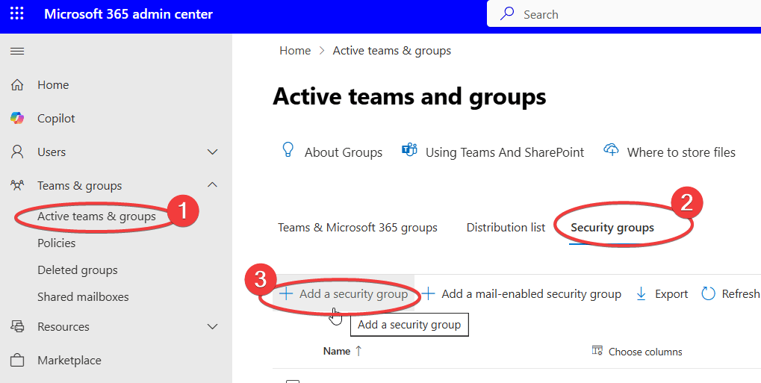Viewport: 761px width, 383px height.
Task: Switch to Teams & Microsoft 365 groups tab
Action: 358,228
